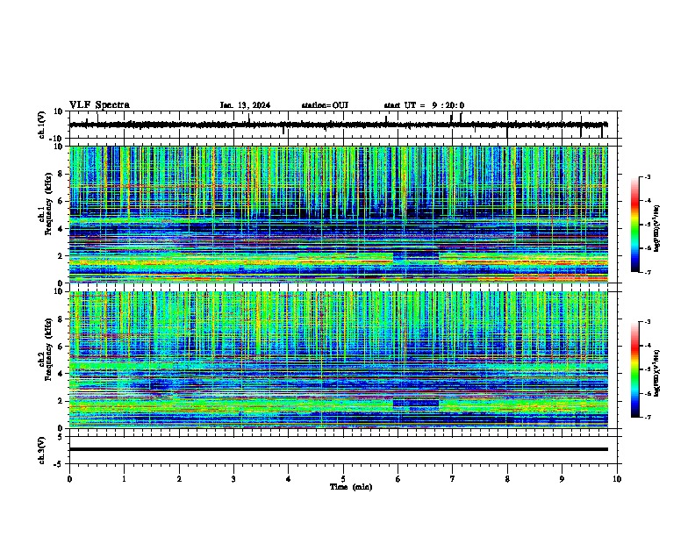Click the ch.2 spectrogram panel
This screenshot has width=695, height=537.
338,360
